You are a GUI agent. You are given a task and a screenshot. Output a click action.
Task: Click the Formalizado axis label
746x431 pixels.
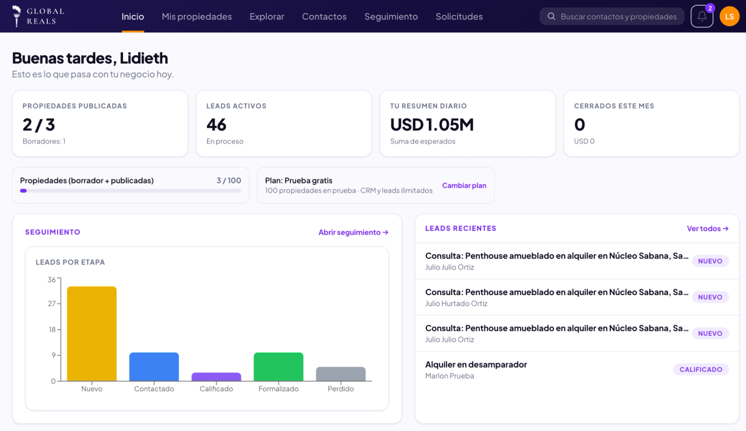click(x=279, y=389)
